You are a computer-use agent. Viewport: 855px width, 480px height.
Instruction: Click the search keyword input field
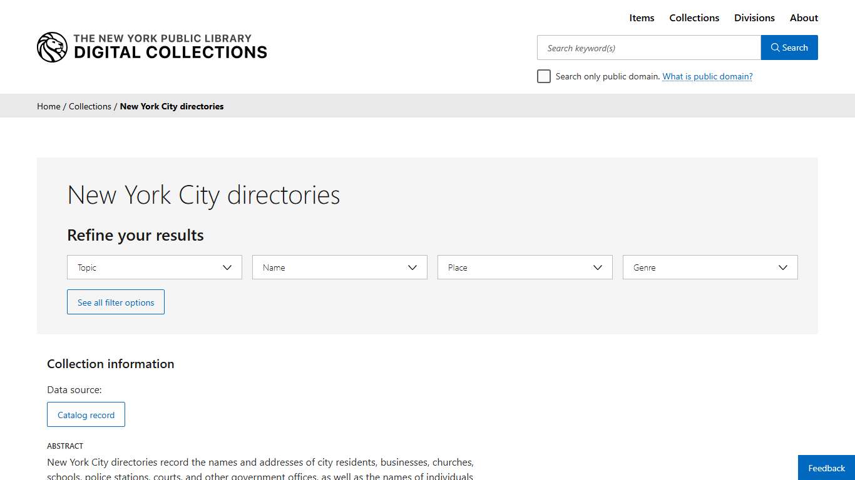point(648,47)
